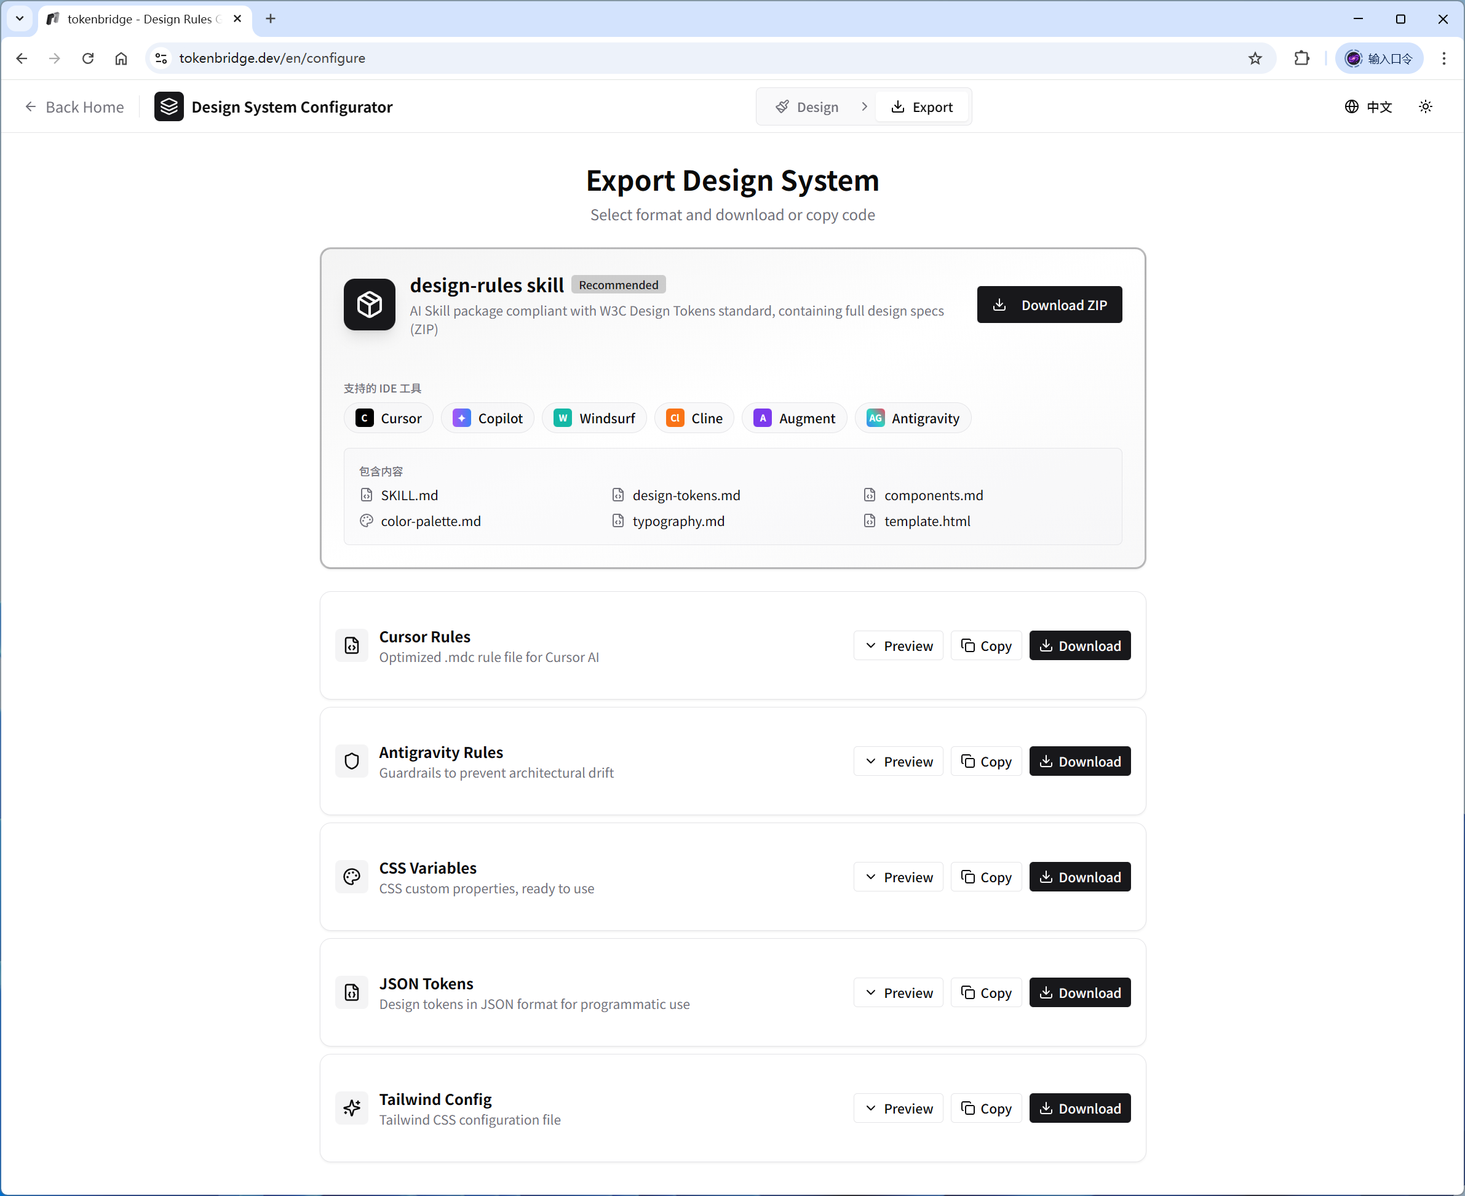Click the Copilot IDE icon

tap(461, 418)
